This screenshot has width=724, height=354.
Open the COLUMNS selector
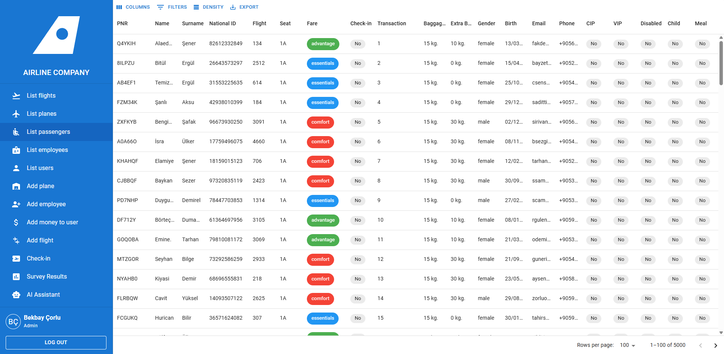coord(133,7)
